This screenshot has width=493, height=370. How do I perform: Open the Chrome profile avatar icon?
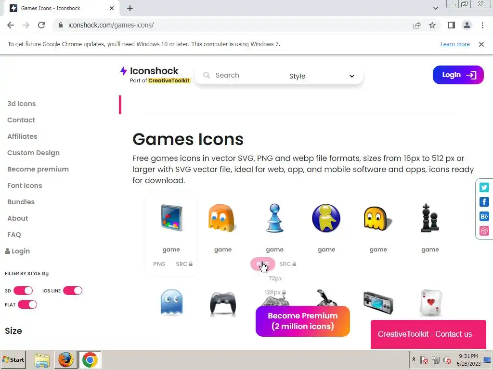tap(467, 25)
